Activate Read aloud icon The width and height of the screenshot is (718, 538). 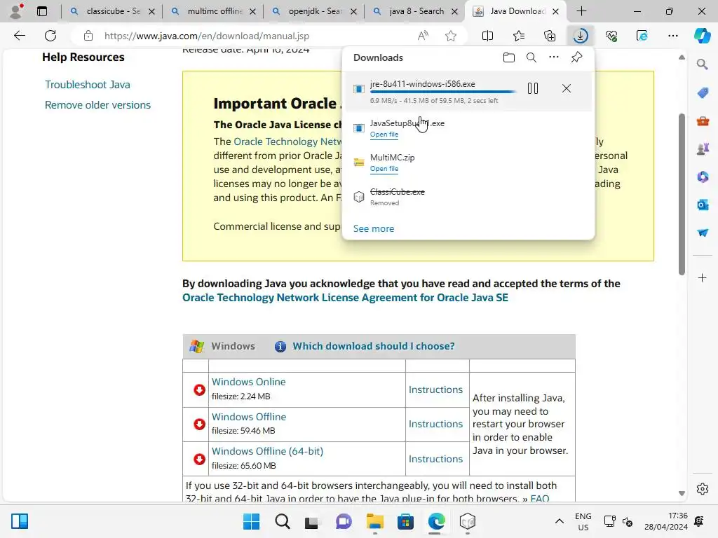[423, 36]
